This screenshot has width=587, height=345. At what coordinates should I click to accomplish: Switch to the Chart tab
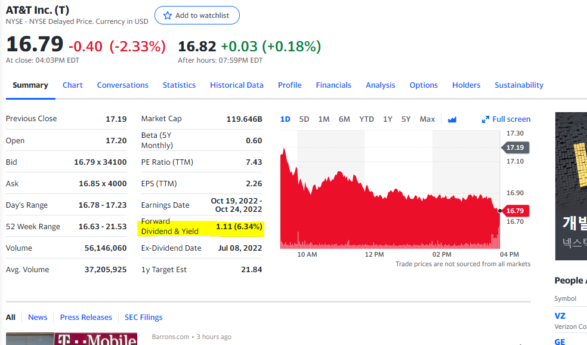click(x=73, y=85)
